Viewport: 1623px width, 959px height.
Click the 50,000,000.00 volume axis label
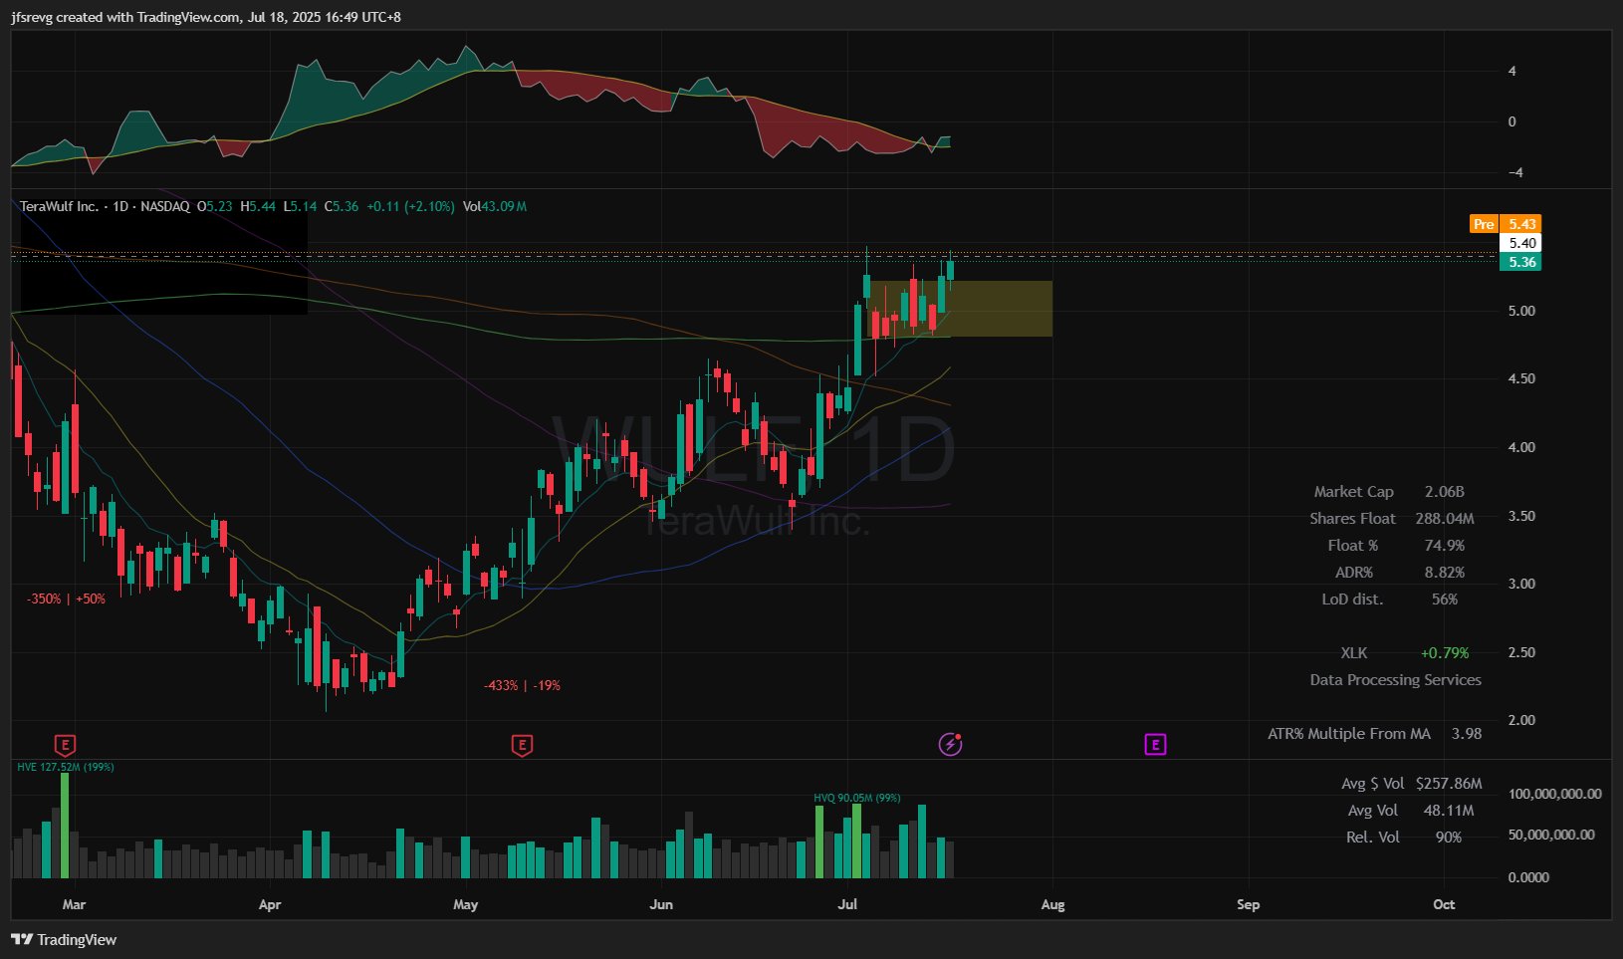[1551, 835]
